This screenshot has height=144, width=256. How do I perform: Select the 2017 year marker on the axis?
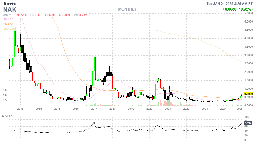94,109
